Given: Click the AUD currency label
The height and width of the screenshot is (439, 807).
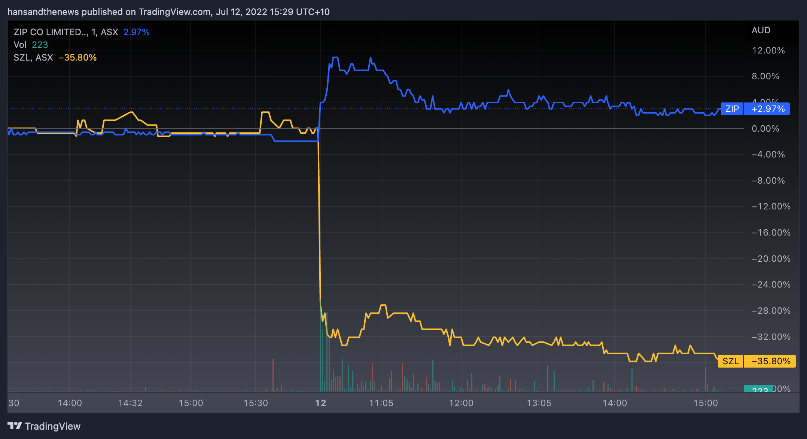Looking at the screenshot, I should pos(761,30).
